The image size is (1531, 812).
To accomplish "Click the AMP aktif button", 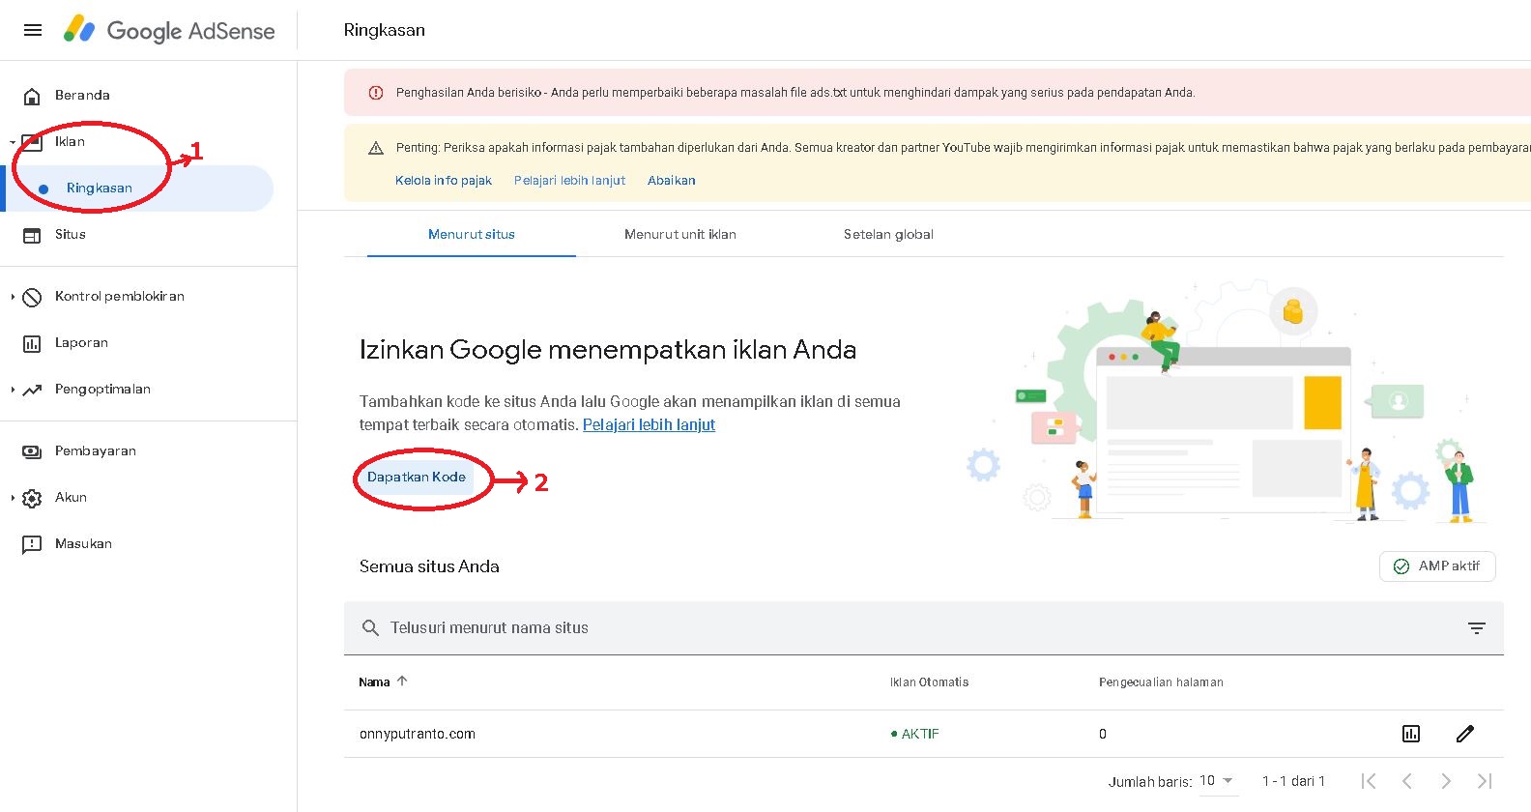I will (1437, 566).
